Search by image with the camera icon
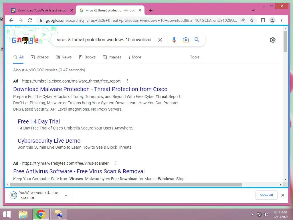Screen dimensions: 293x220 coord(185,40)
